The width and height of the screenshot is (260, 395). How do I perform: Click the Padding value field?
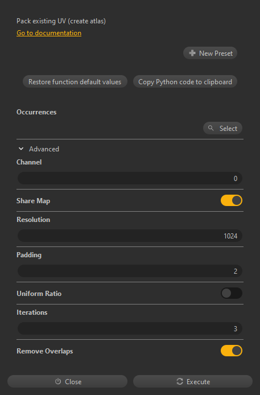pos(130,271)
